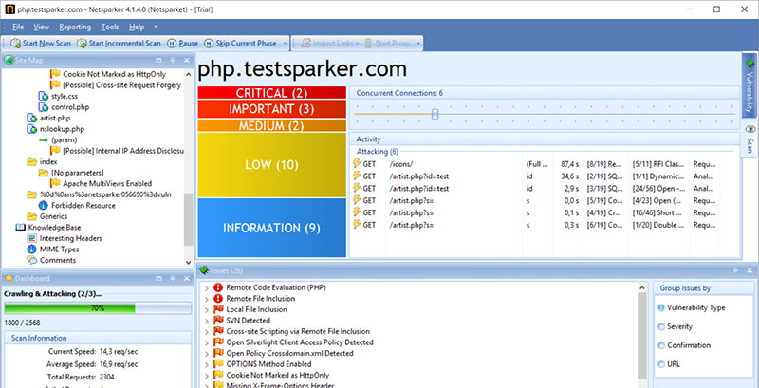759x388 pixels.
Task: Click the Concurrent Connections slider handle
Action: pyautogui.click(x=435, y=113)
